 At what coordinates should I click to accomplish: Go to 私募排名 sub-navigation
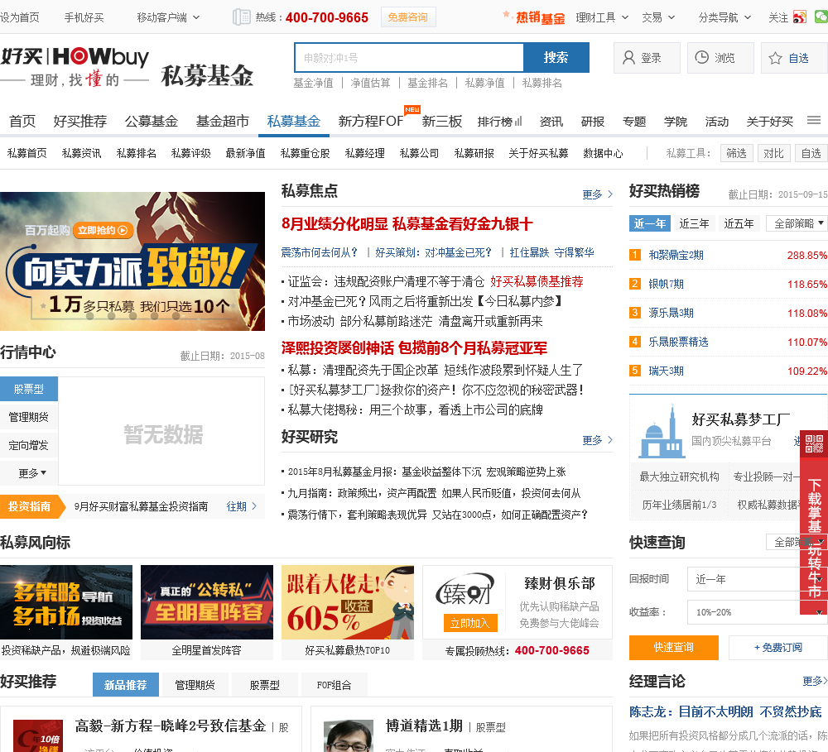(x=137, y=153)
